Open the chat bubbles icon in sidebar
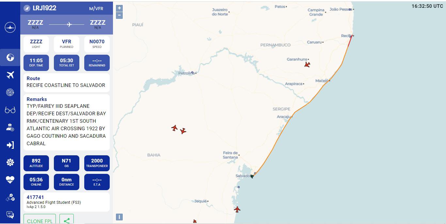The height and width of the screenshot is (224, 446). pyautogui.click(x=10, y=215)
